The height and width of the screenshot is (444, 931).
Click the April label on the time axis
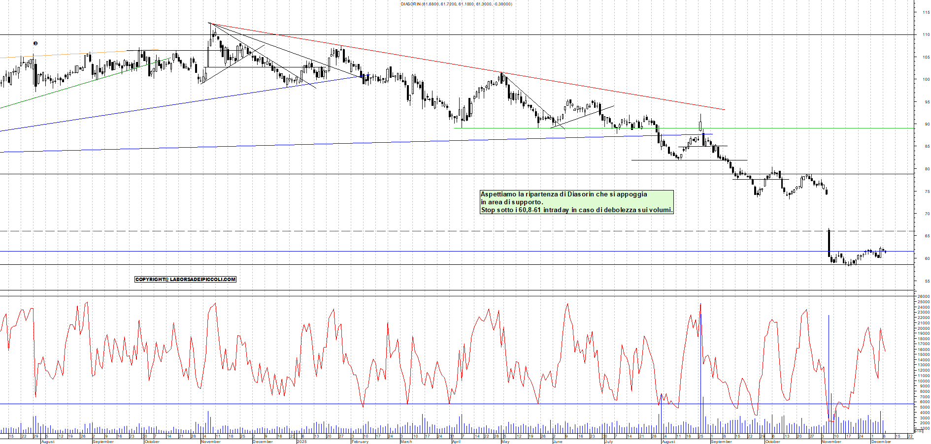[456, 442]
